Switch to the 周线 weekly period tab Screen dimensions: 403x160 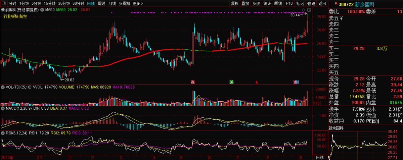click(101, 4)
